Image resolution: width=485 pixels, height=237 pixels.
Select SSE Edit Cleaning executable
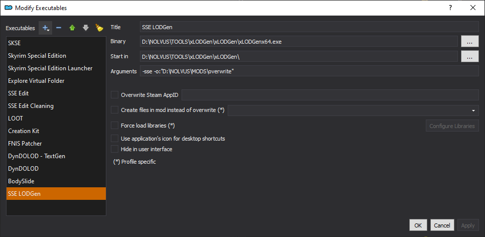(56, 106)
